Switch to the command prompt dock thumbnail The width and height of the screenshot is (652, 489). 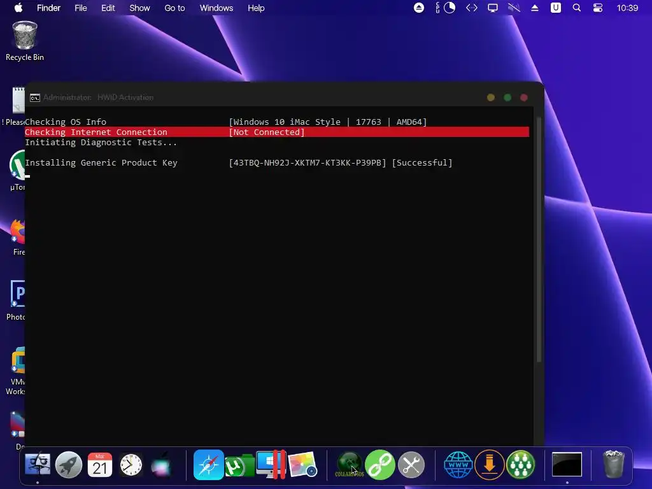tap(567, 464)
